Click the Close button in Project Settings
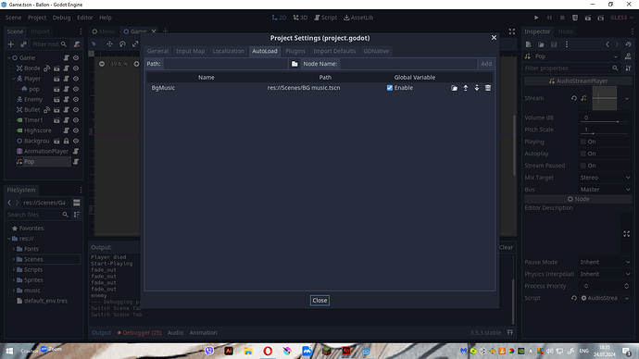The image size is (639, 359). click(x=319, y=301)
